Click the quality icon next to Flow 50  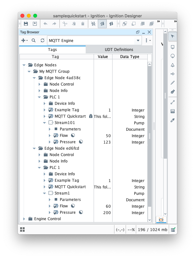click(x=73, y=136)
